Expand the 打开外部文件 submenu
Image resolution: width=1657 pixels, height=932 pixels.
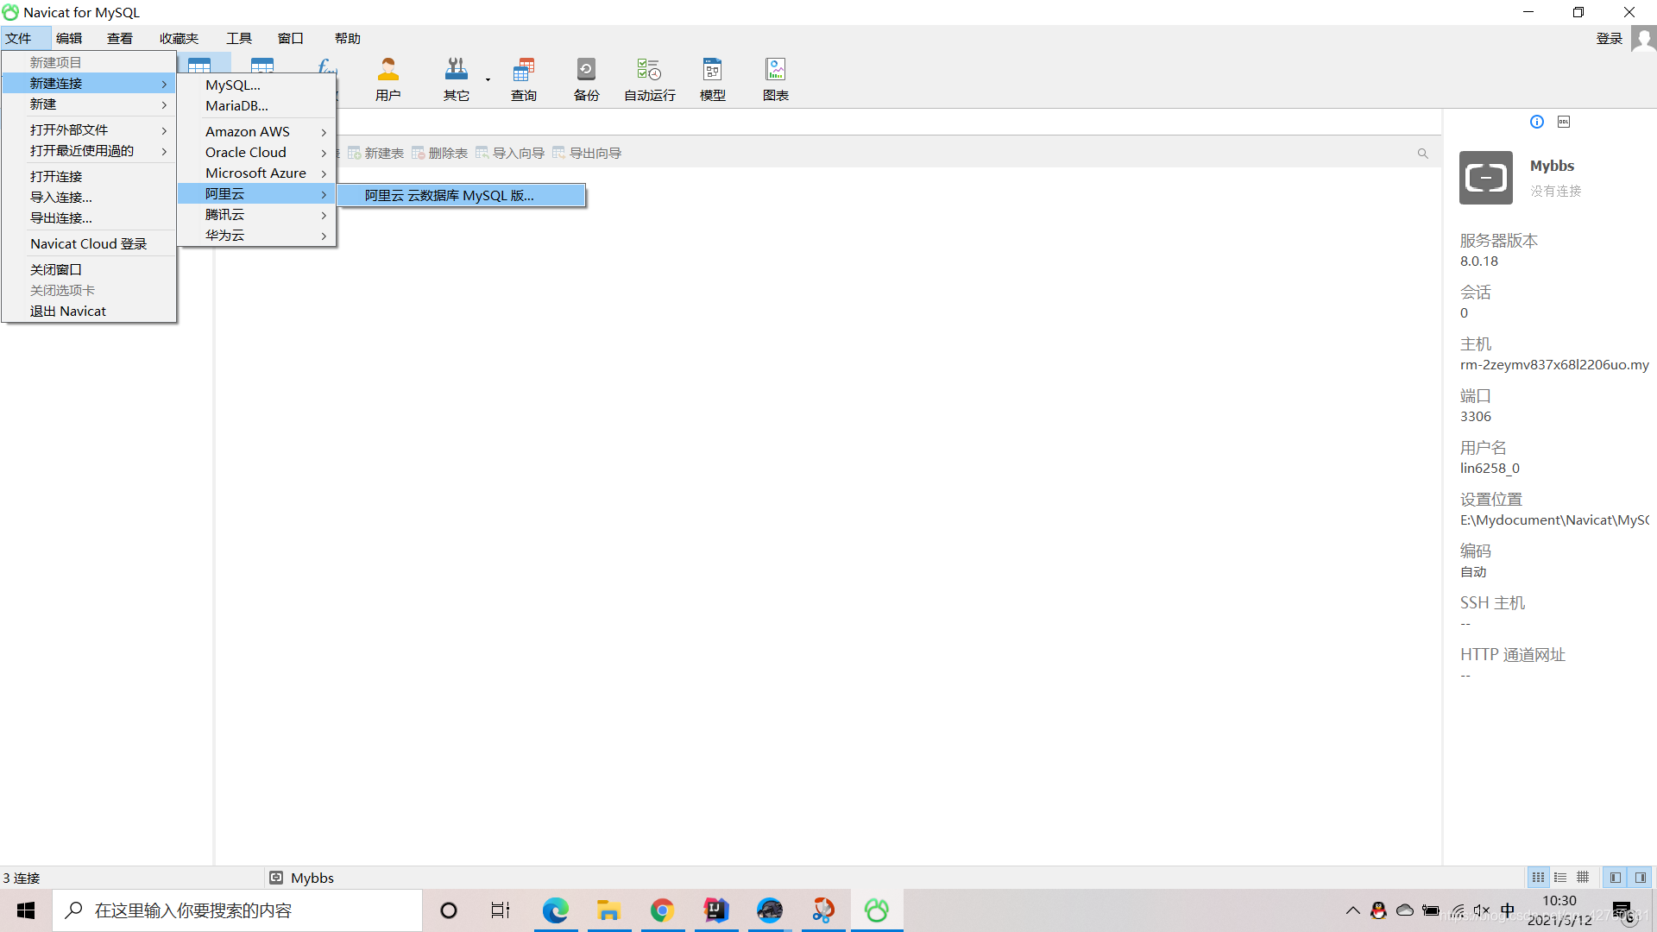[89, 130]
